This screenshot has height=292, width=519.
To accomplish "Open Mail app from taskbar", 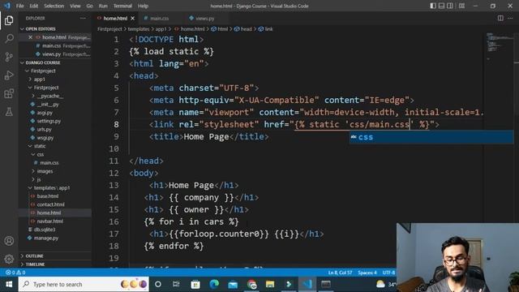I will point(233,284).
